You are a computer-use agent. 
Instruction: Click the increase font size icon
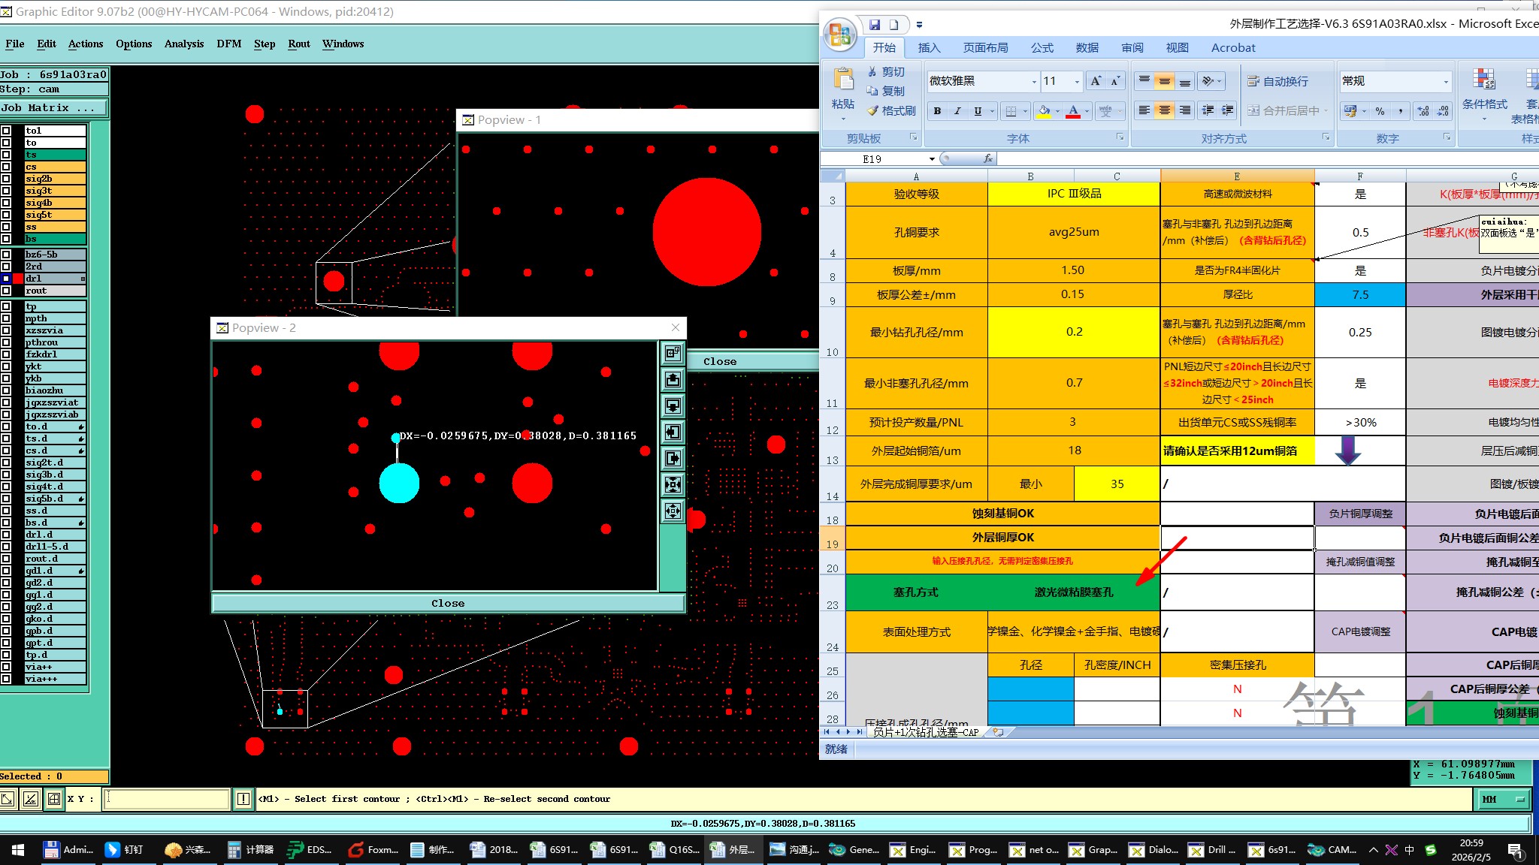[1096, 81]
